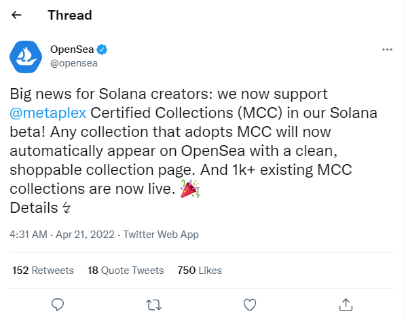
Task: View the 152 Retweets list
Action: pyautogui.click(x=43, y=271)
